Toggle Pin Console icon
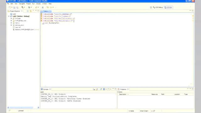Screen dimensions: 201x113 click(101, 89)
